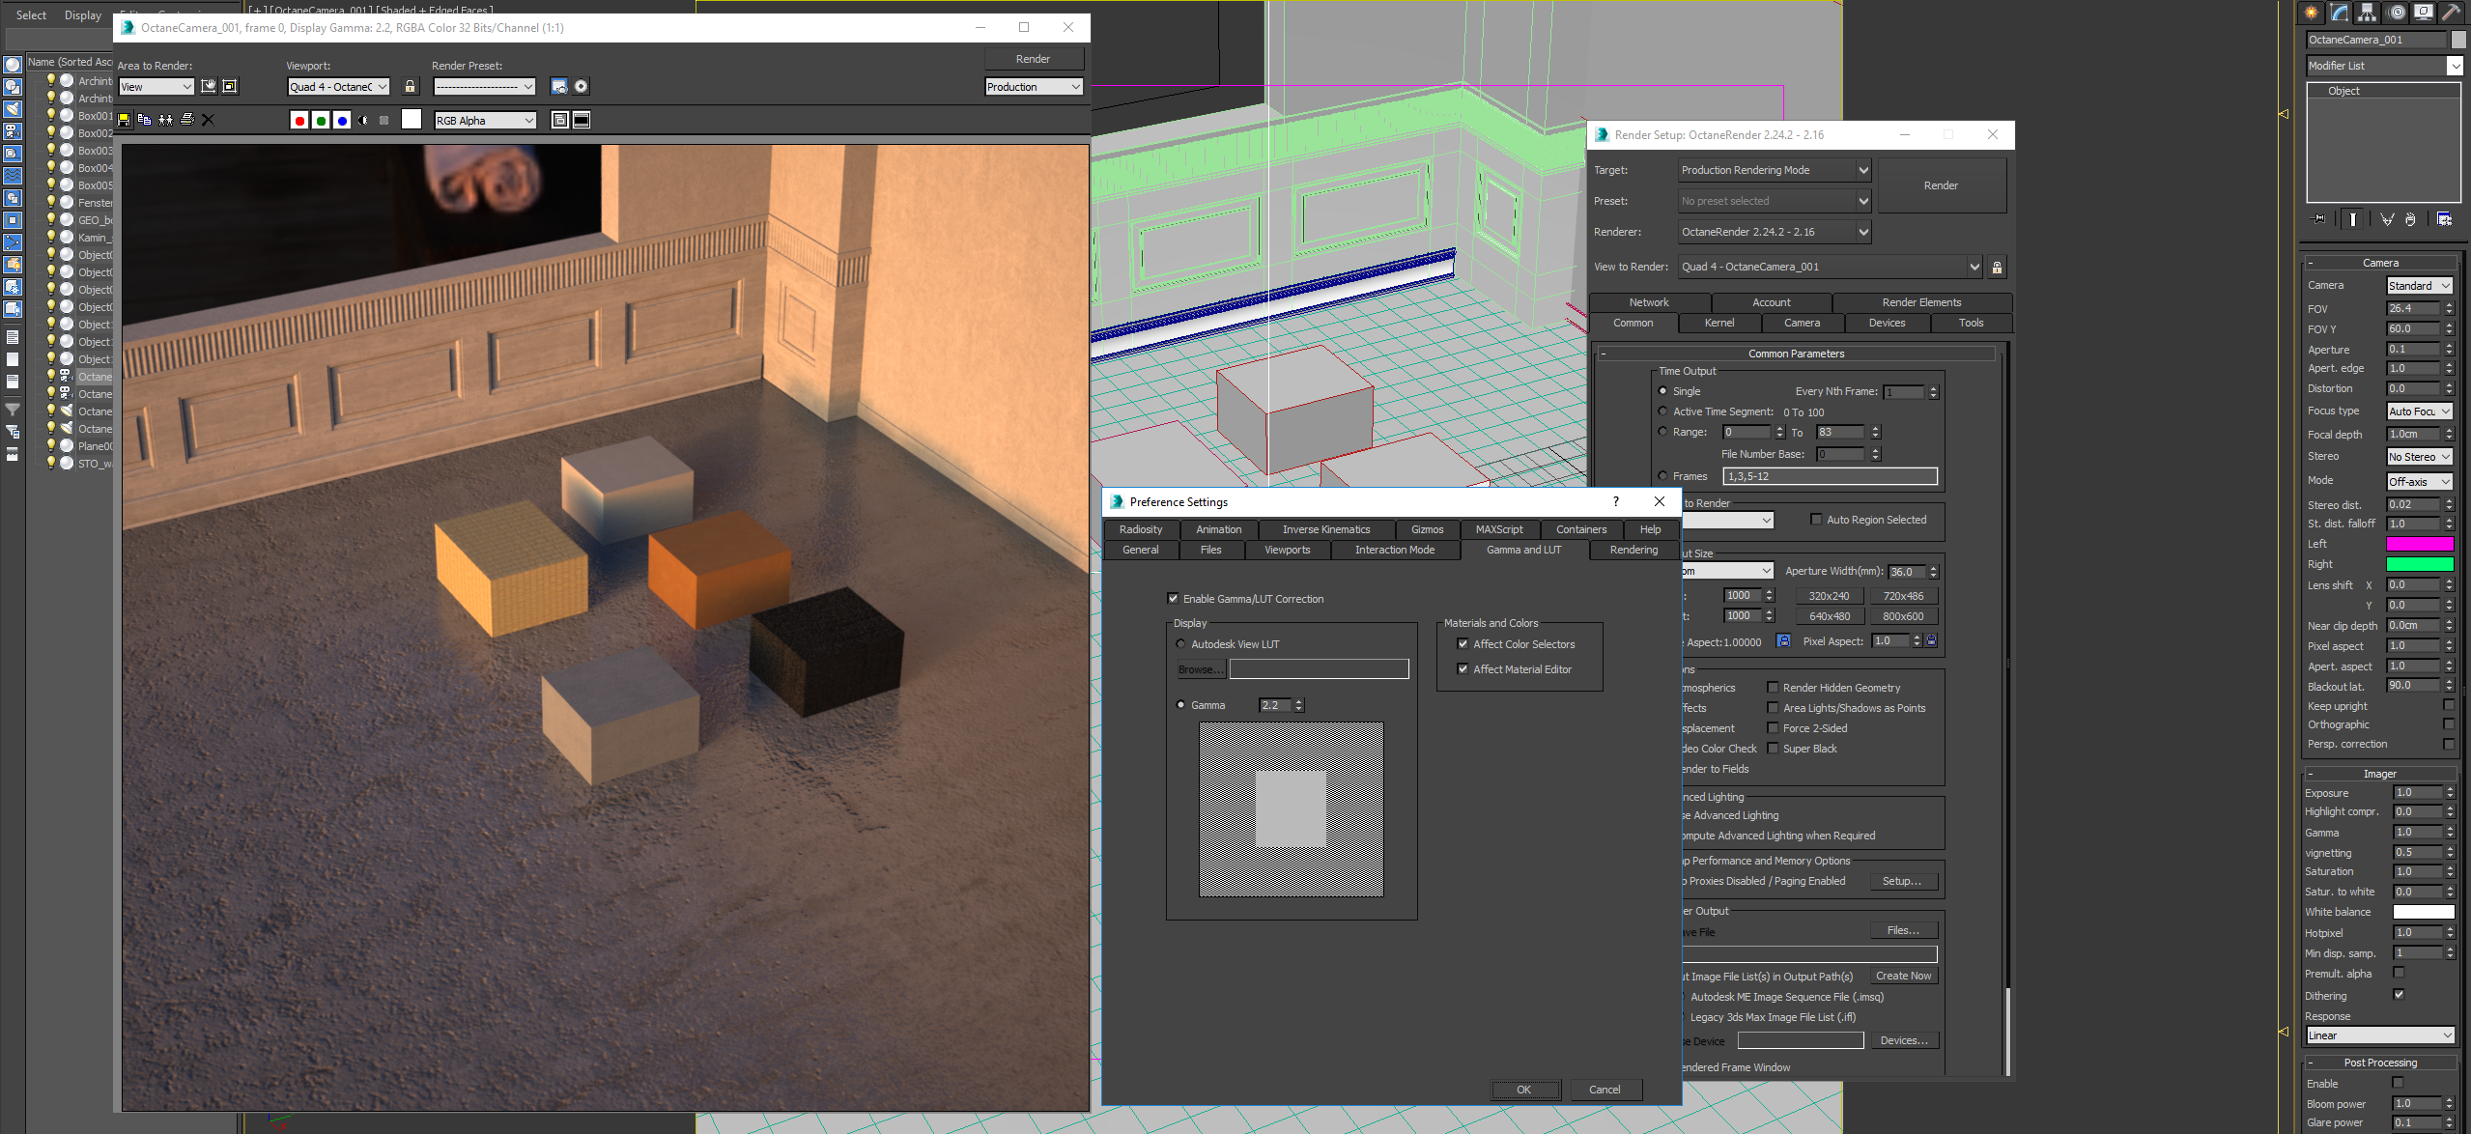The width and height of the screenshot is (2471, 1134).
Task: Enable the red channel button
Action: [x=299, y=121]
